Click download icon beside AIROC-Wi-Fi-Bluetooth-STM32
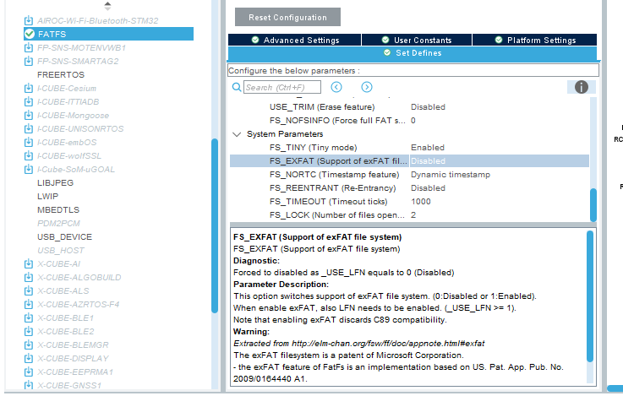 pyautogui.click(x=29, y=20)
